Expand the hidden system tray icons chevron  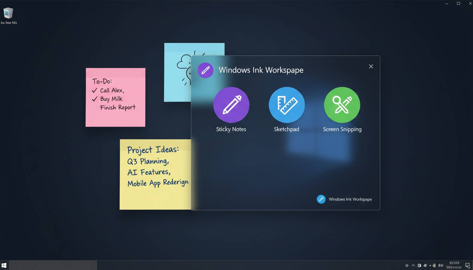tap(413, 265)
